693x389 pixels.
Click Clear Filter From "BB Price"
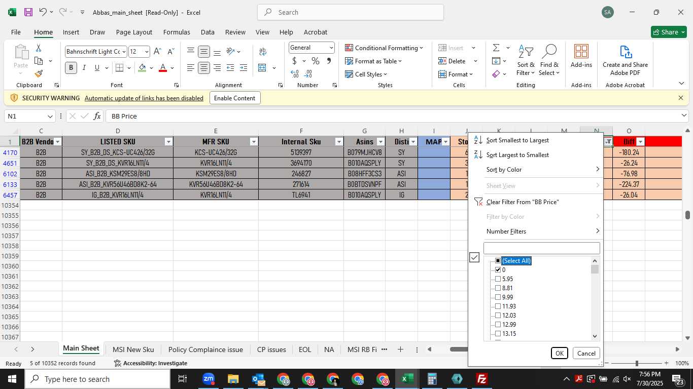tap(523, 202)
